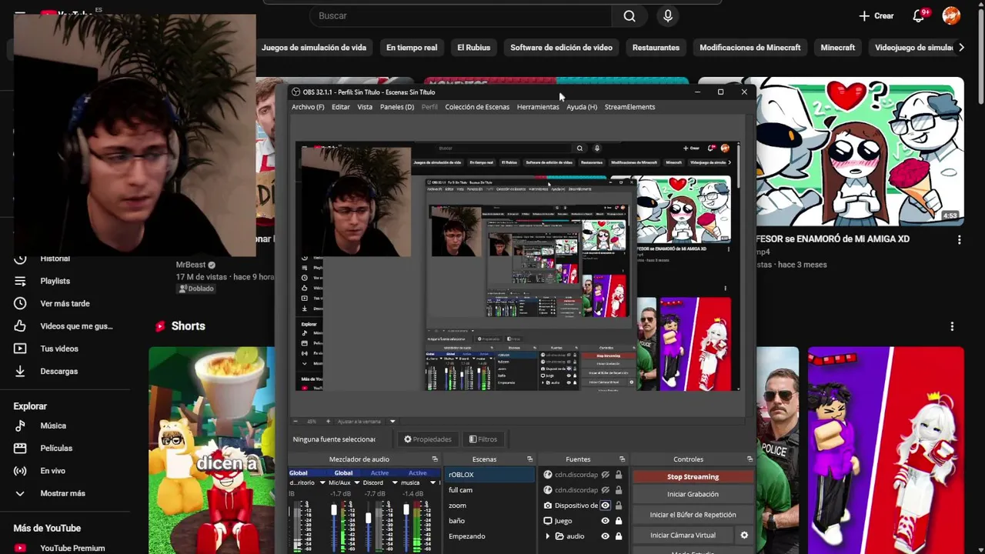Open OBS 'Colección de Escenas' menu
Viewport: 985px width, 554px height.
477,107
